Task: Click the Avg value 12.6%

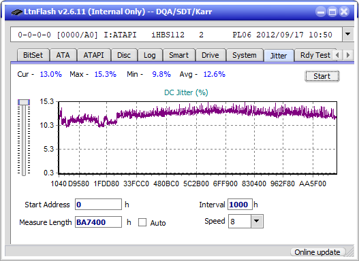Action: (x=215, y=74)
